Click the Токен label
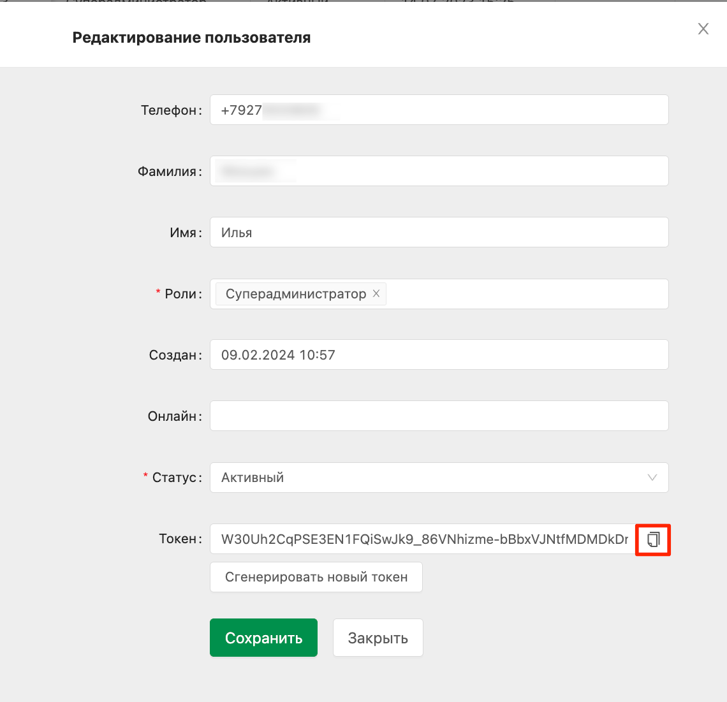Screen dimensions: 727x702 click(180, 539)
